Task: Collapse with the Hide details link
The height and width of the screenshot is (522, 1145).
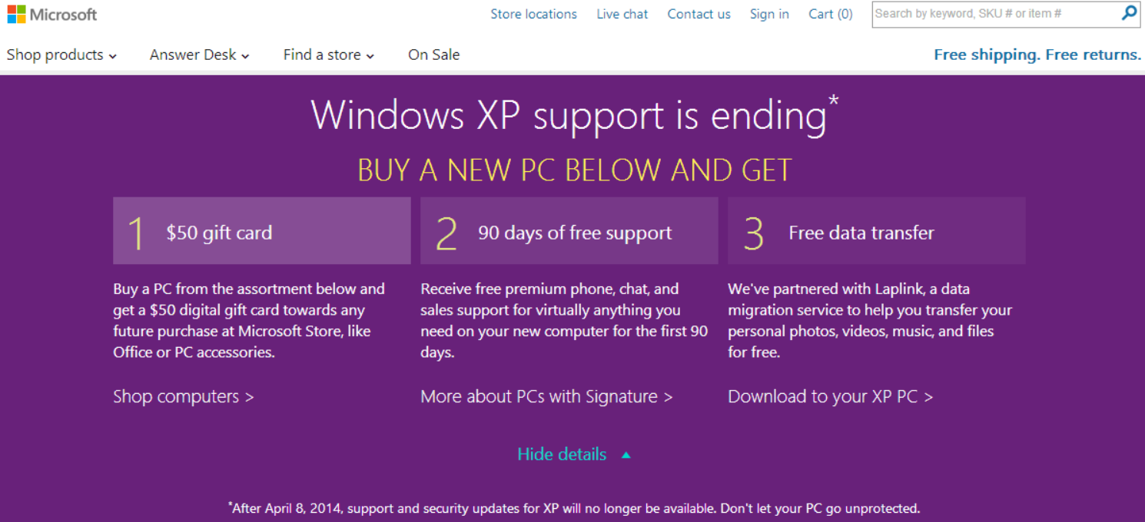Action: (x=562, y=454)
